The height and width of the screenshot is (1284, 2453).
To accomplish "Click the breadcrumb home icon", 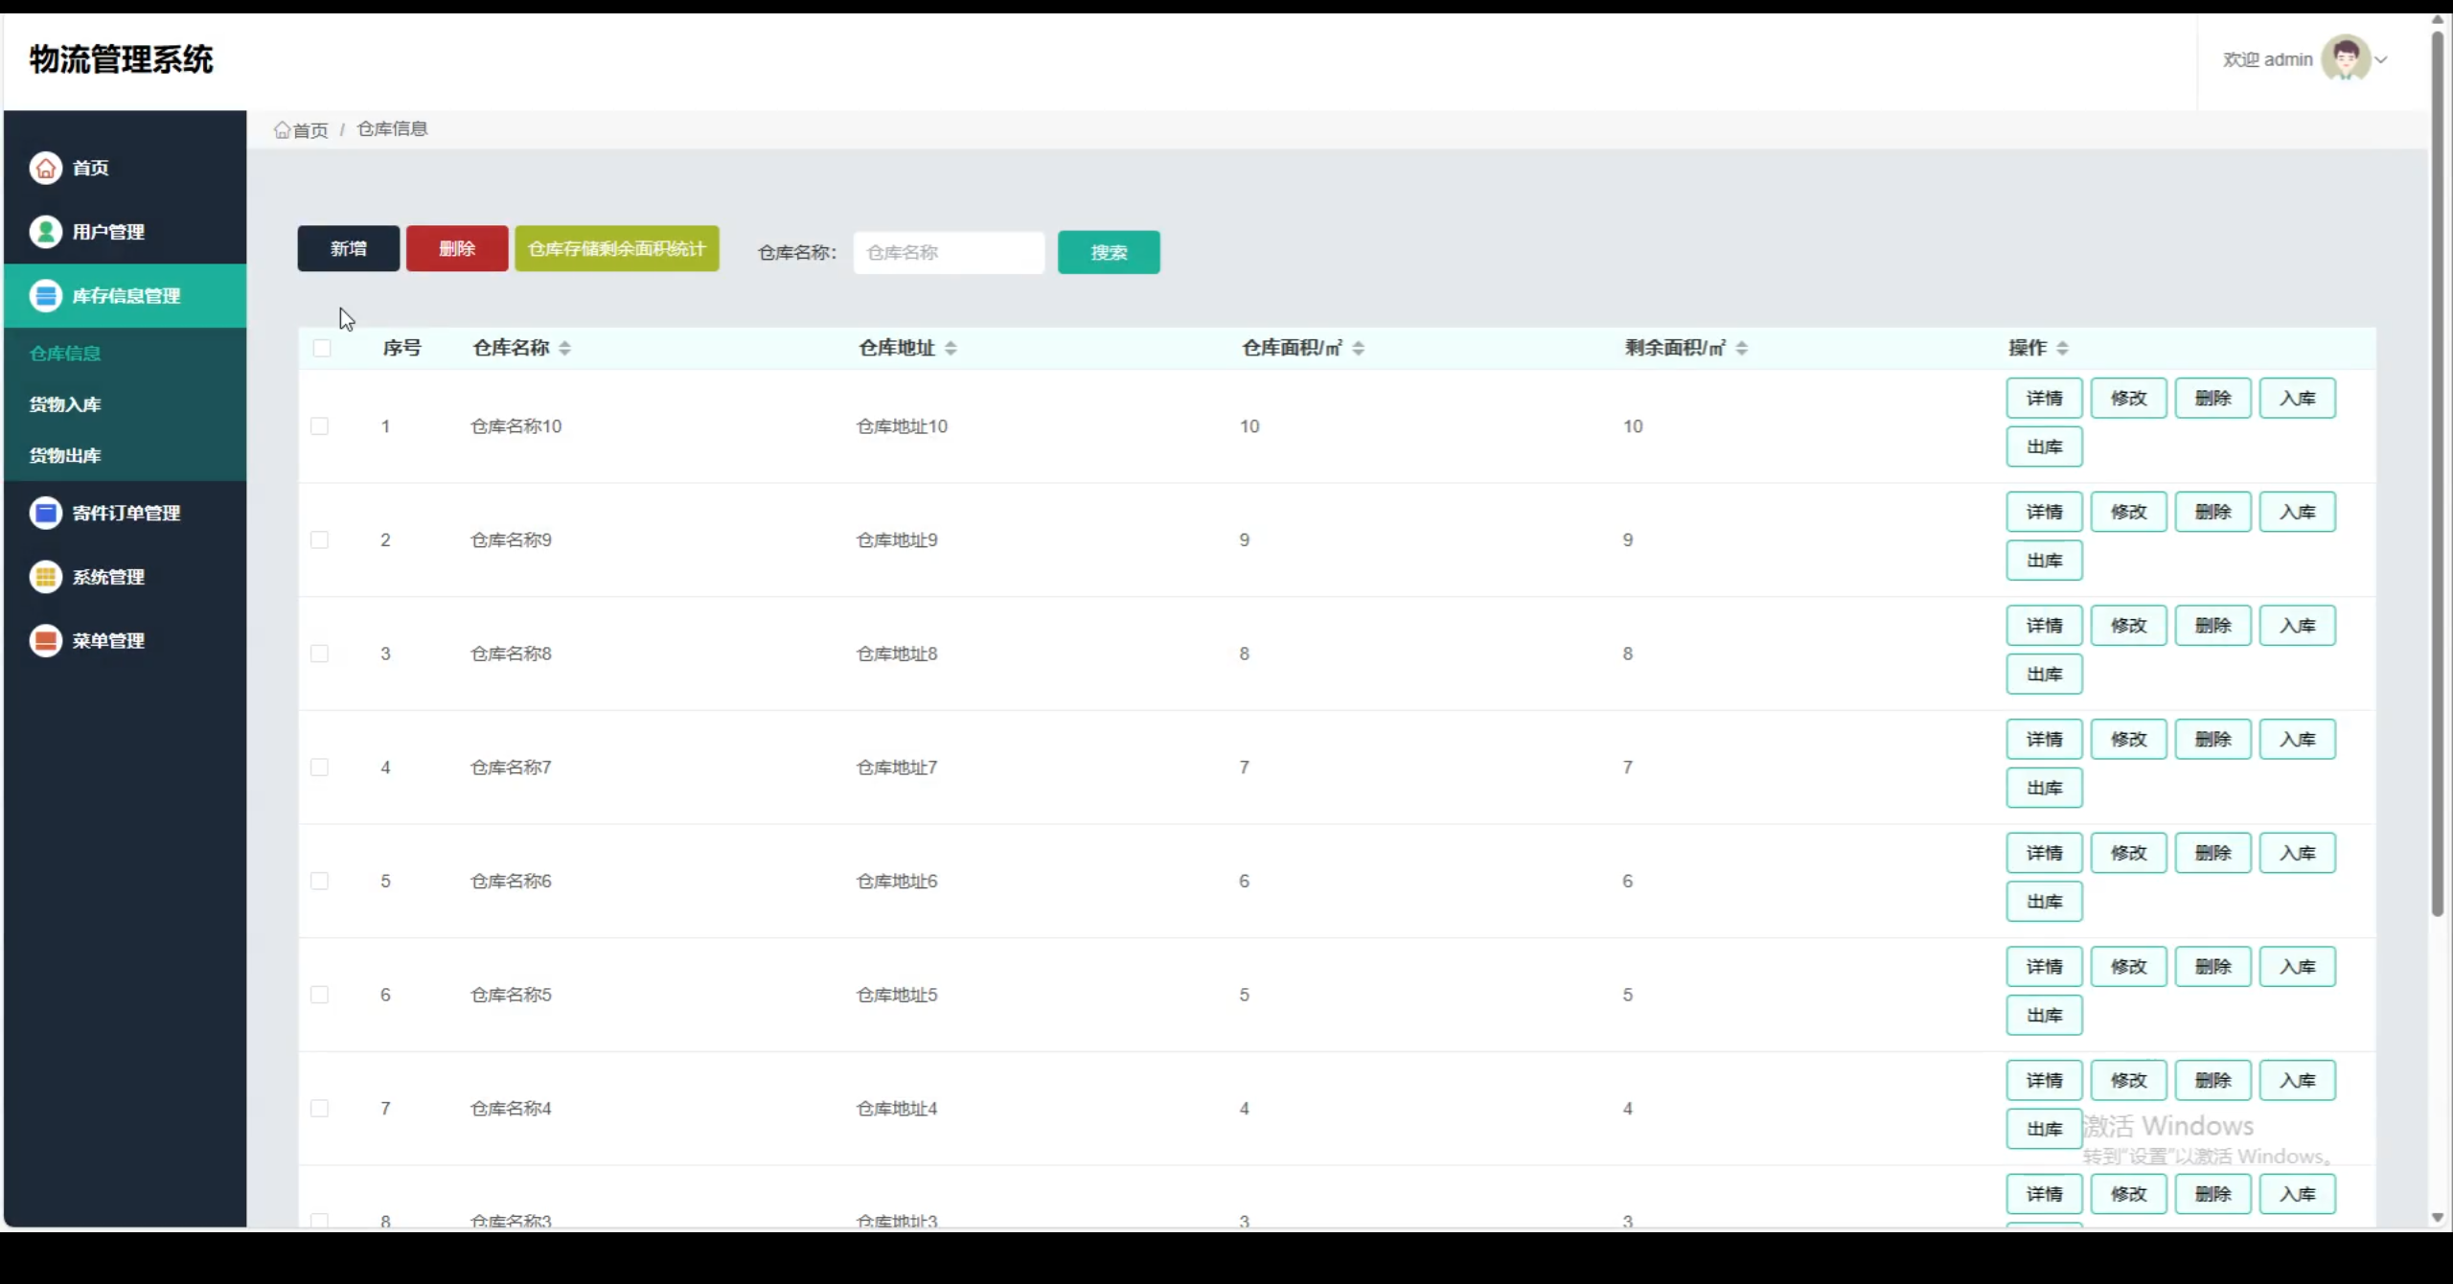I will tap(282, 130).
